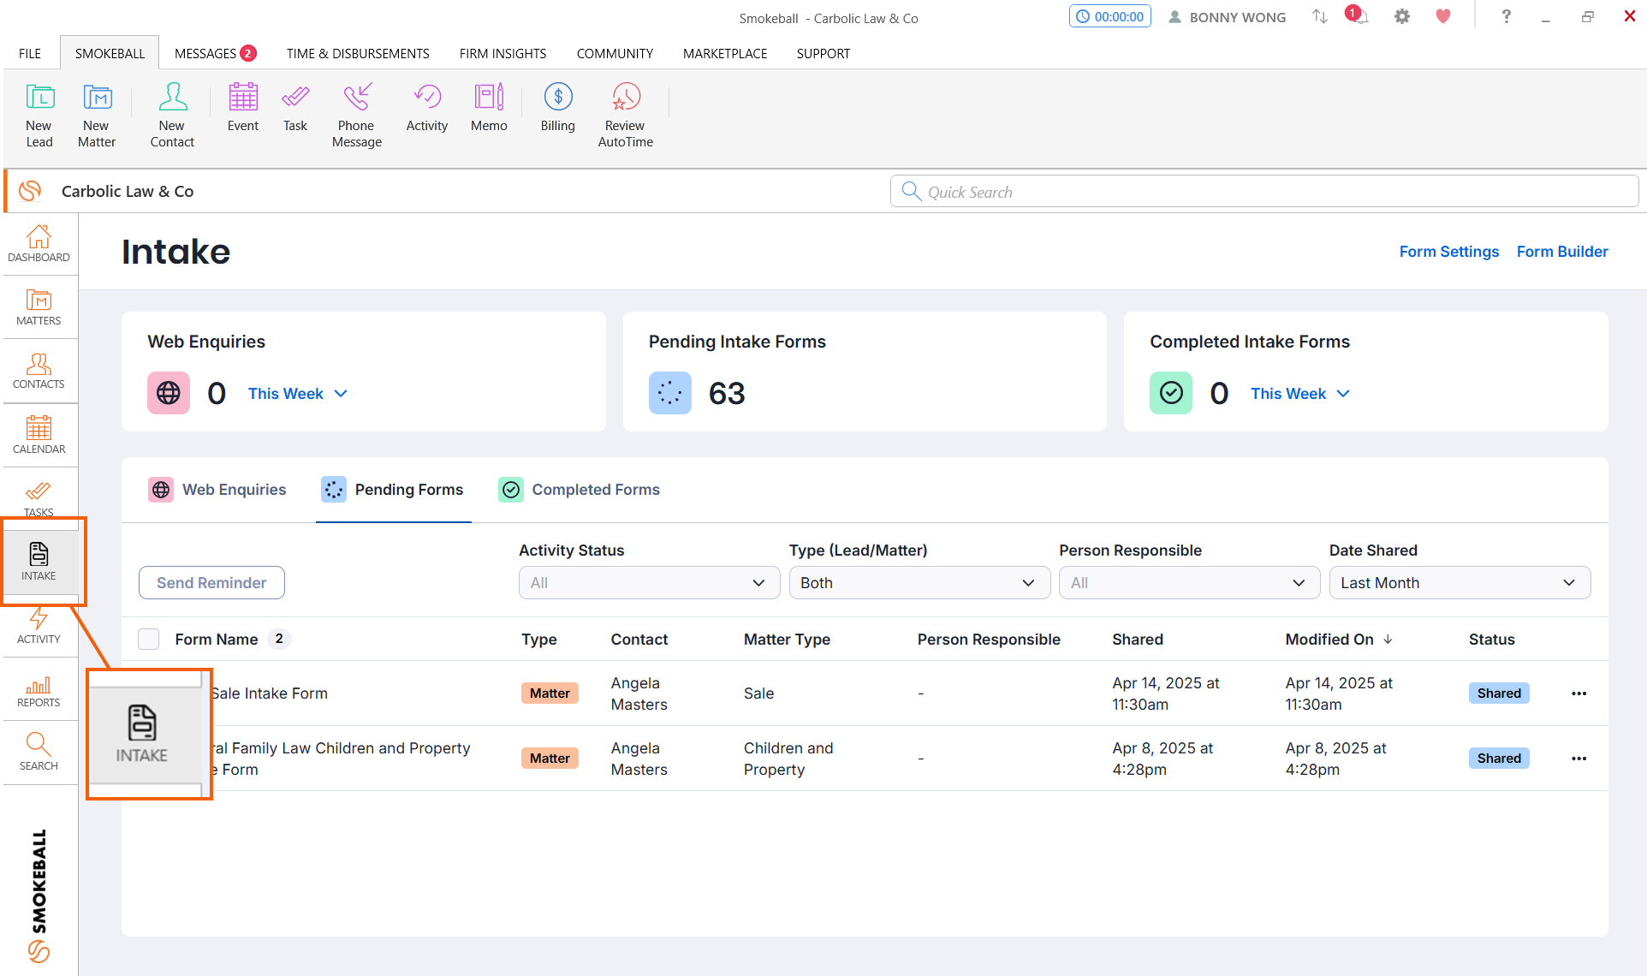
Task: Click into the Quick Search field
Action: tap(1264, 192)
